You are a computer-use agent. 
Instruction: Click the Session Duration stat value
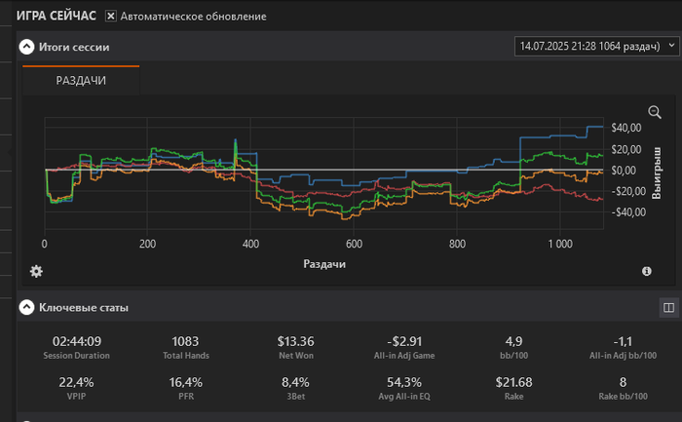click(77, 341)
